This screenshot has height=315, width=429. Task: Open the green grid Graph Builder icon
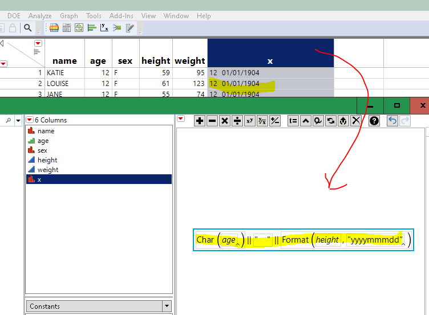pos(79,28)
